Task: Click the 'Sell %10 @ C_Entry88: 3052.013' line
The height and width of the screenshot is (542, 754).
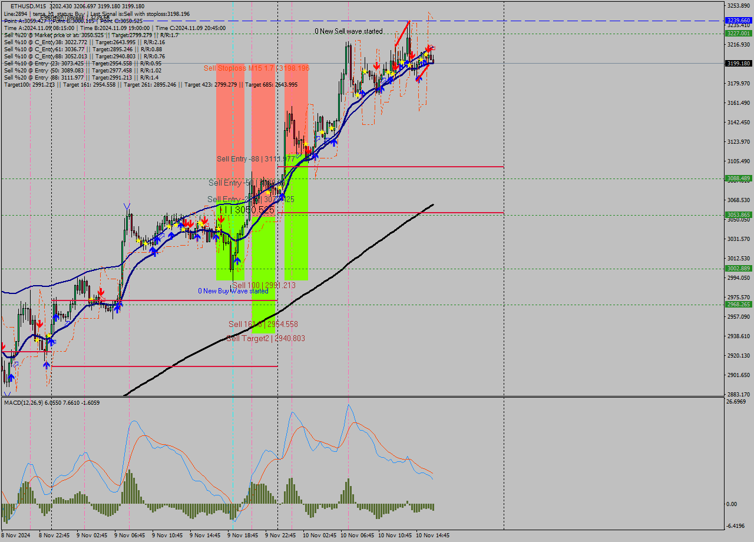Action: (84, 56)
